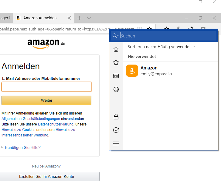This screenshot has width=221, height=187.
Task: Expand the search options magnifier dropdown
Action: click(x=116, y=36)
